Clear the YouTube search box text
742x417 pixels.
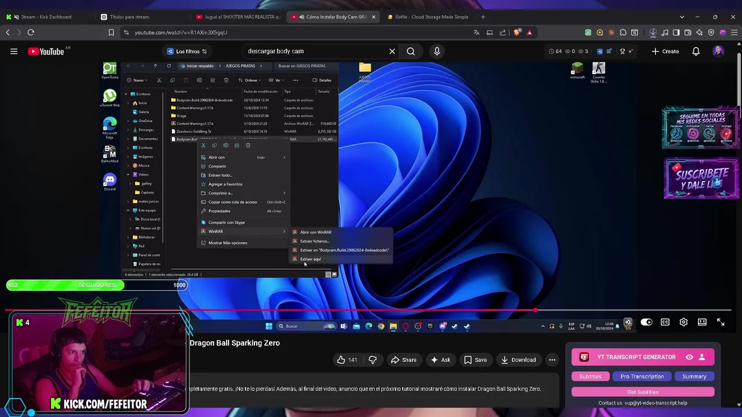pyautogui.click(x=392, y=52)
